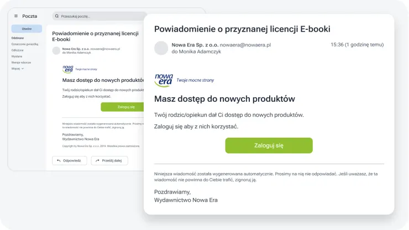409x230 pixels.
Task: Click the sender avatar in the small email view
Action: 56,50
